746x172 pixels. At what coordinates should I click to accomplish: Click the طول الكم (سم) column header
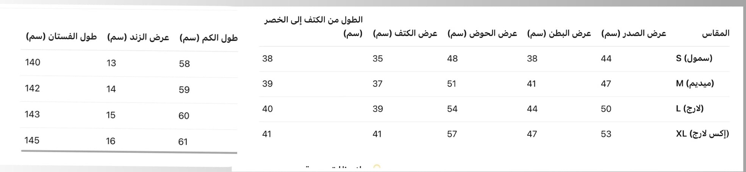pyautogui.click(x=208, y=38)
